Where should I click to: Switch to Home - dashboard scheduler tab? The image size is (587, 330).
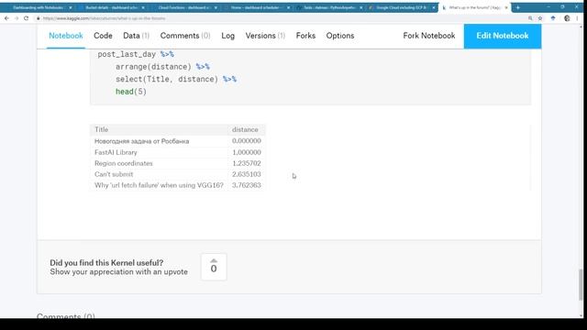[x=256, y=7]
